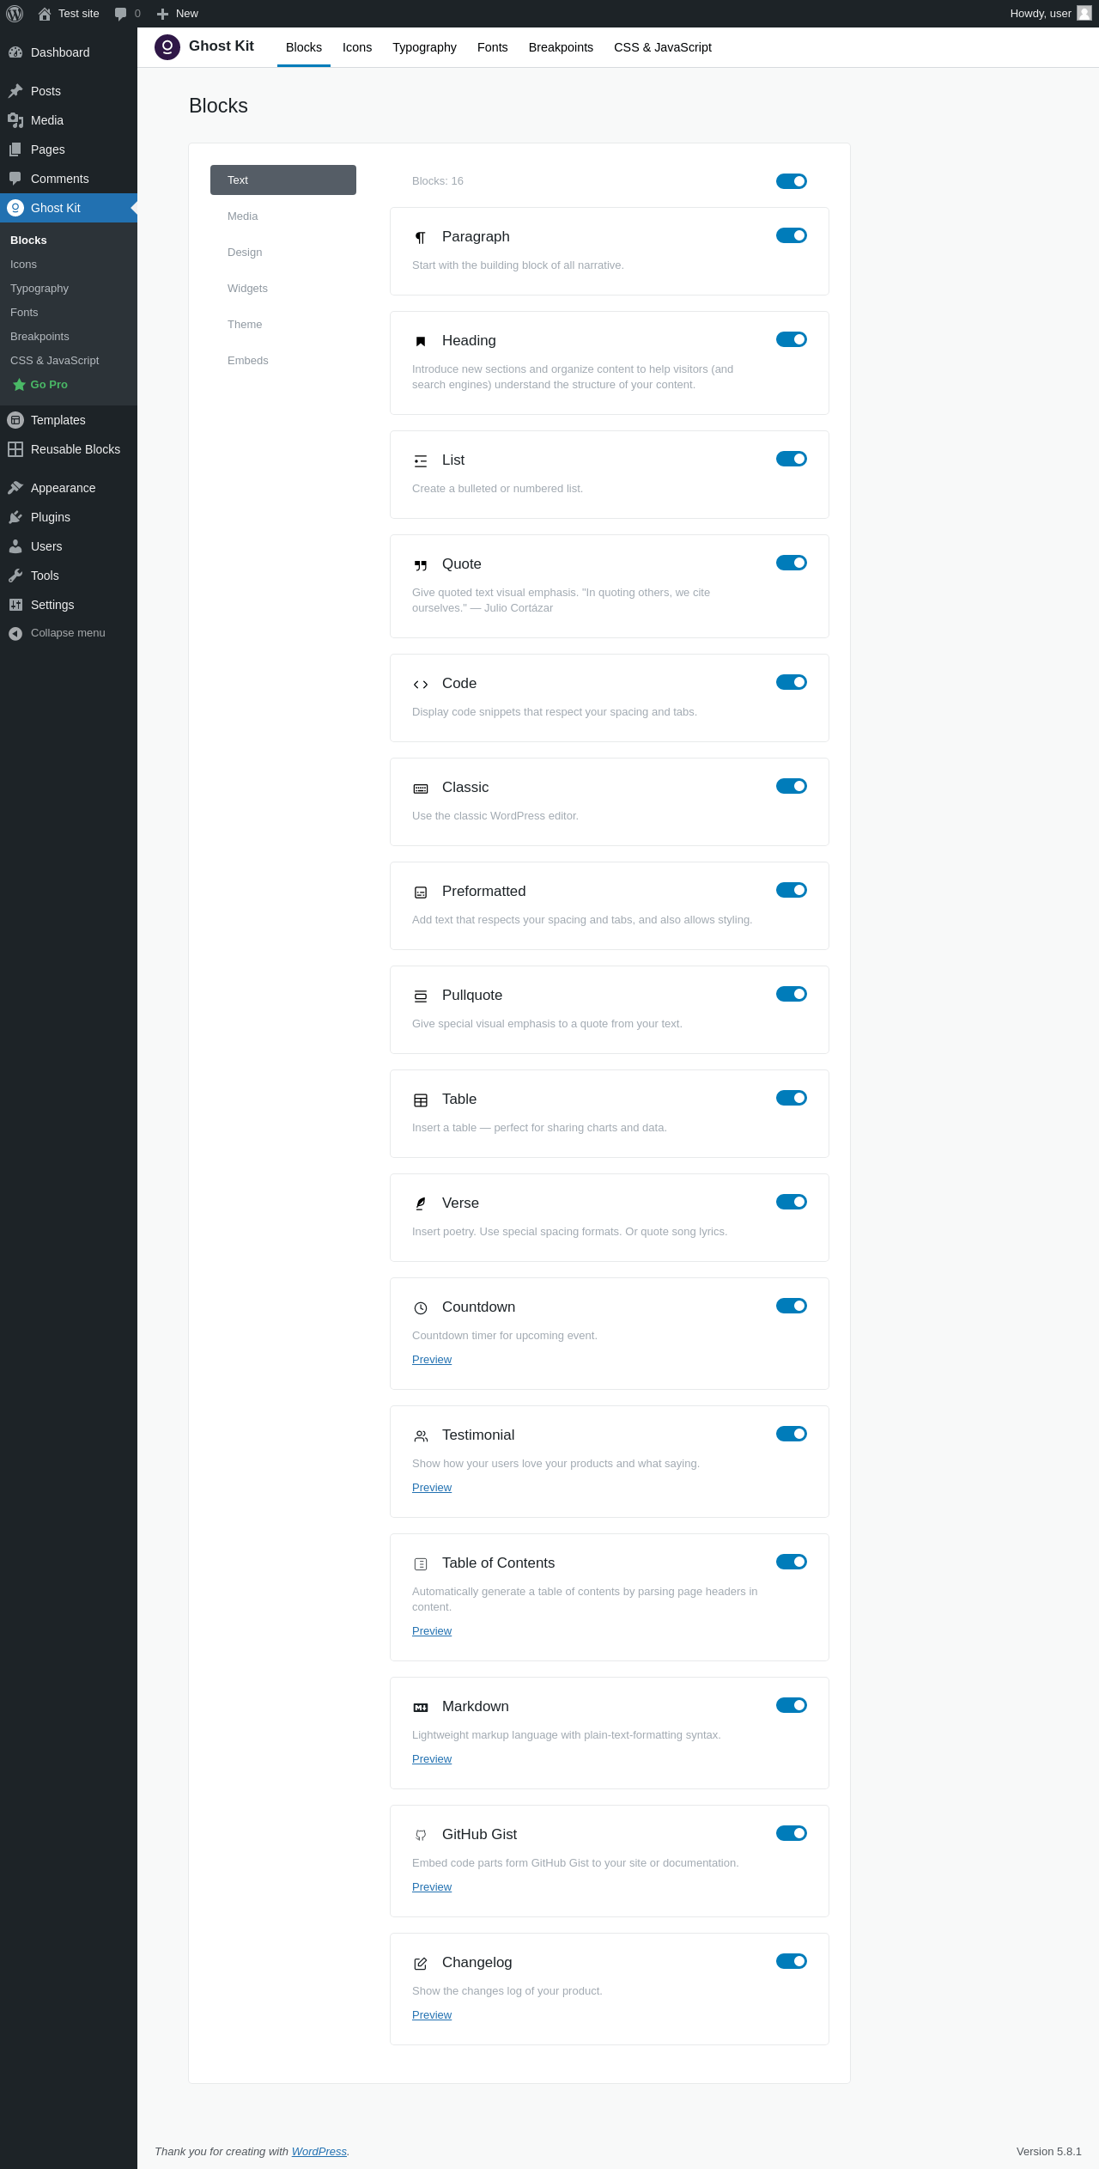This screenshot has height=2169, width=1099.
Task: Open Testimonial block Preview link
Action: [x=432, y=1488]
